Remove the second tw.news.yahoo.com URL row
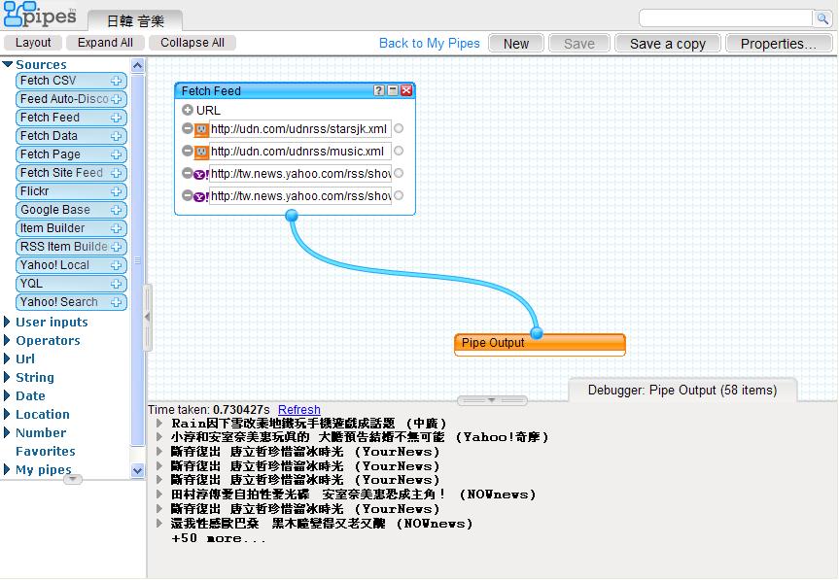This screenshot has height=580, width=839. click(188, 195)
